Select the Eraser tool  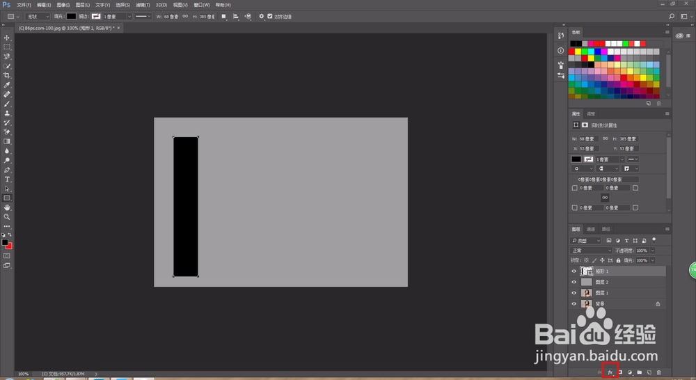(7, 132)
